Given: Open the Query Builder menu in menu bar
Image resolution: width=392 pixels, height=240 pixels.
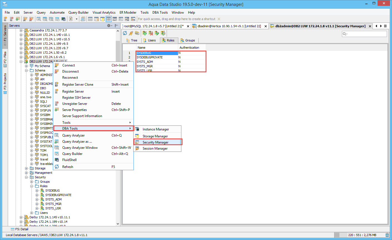Looking at the screenshot, I should pos(78,13).
